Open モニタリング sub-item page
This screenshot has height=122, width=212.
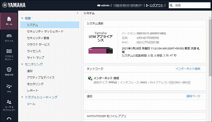coord(35,84)
